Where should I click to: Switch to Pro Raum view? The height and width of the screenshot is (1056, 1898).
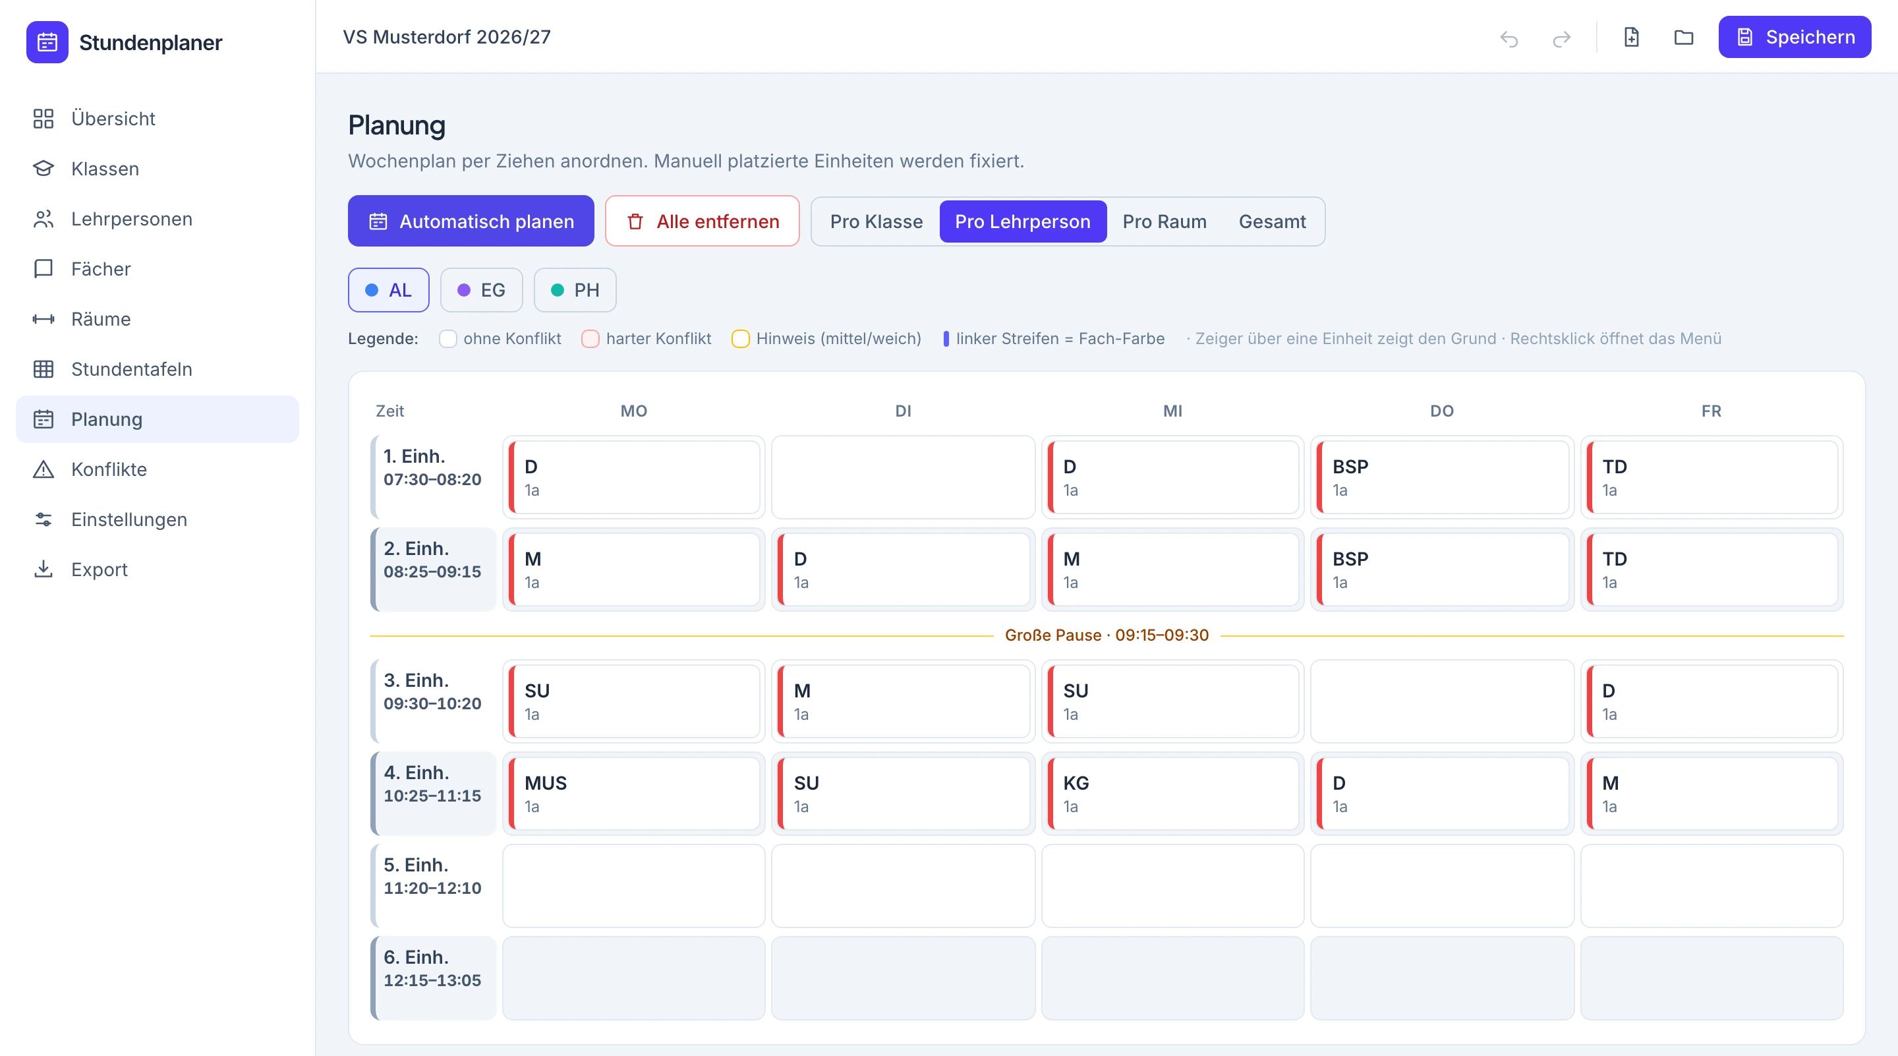[1164, 221]
